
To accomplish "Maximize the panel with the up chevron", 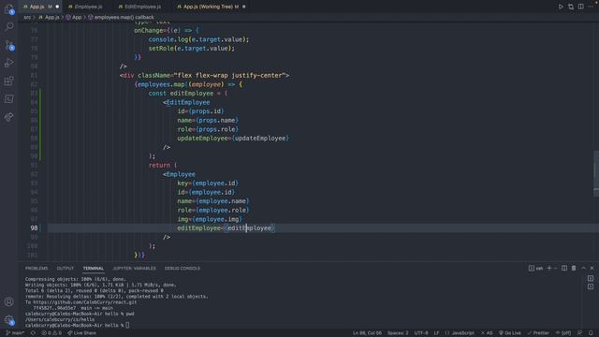I will tap(583, 269).
